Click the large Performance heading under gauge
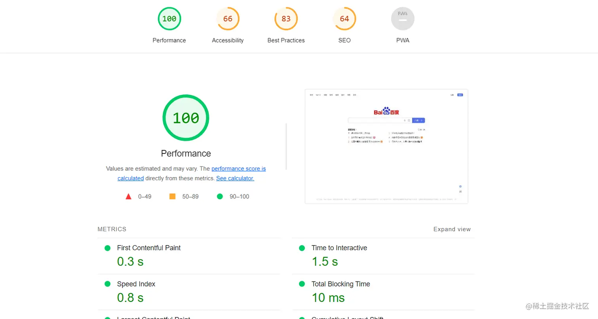Image resolution: width=598 pixels, height=319 pixels. 186,153
